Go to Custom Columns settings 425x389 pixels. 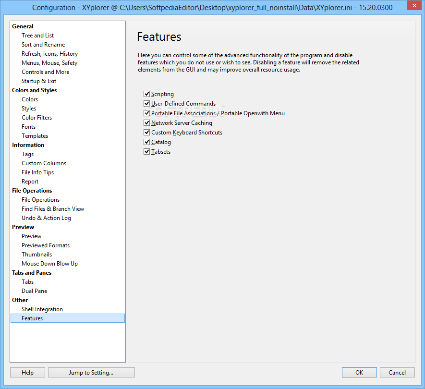coord(44,163)
